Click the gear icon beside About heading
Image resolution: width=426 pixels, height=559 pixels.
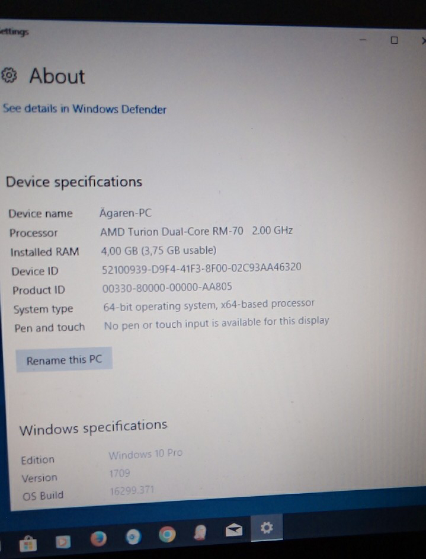click(9, 75)
